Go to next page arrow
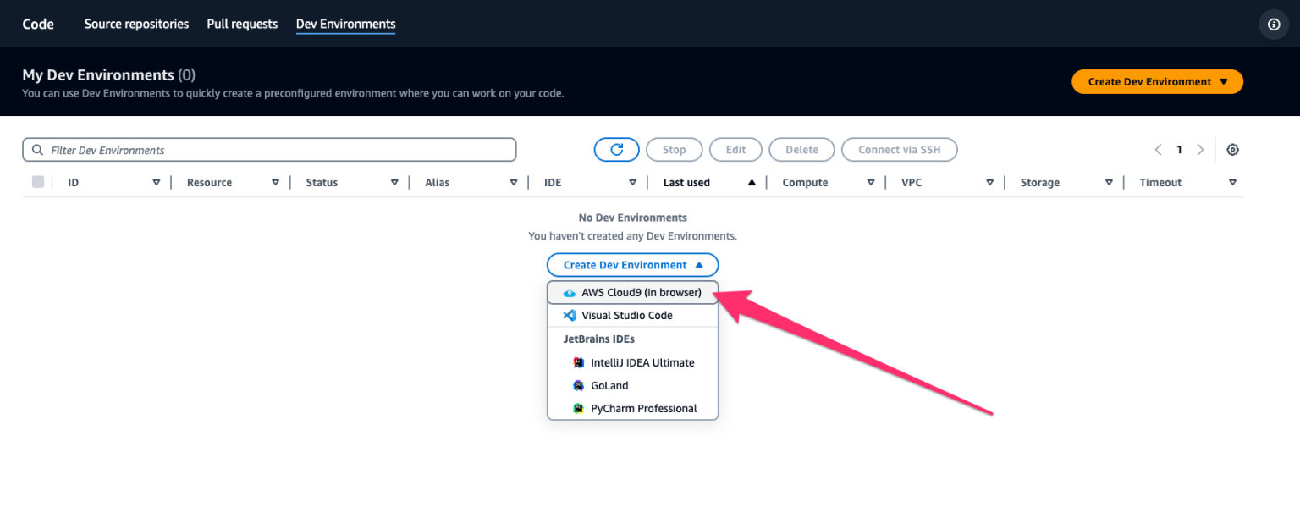 1200,150
